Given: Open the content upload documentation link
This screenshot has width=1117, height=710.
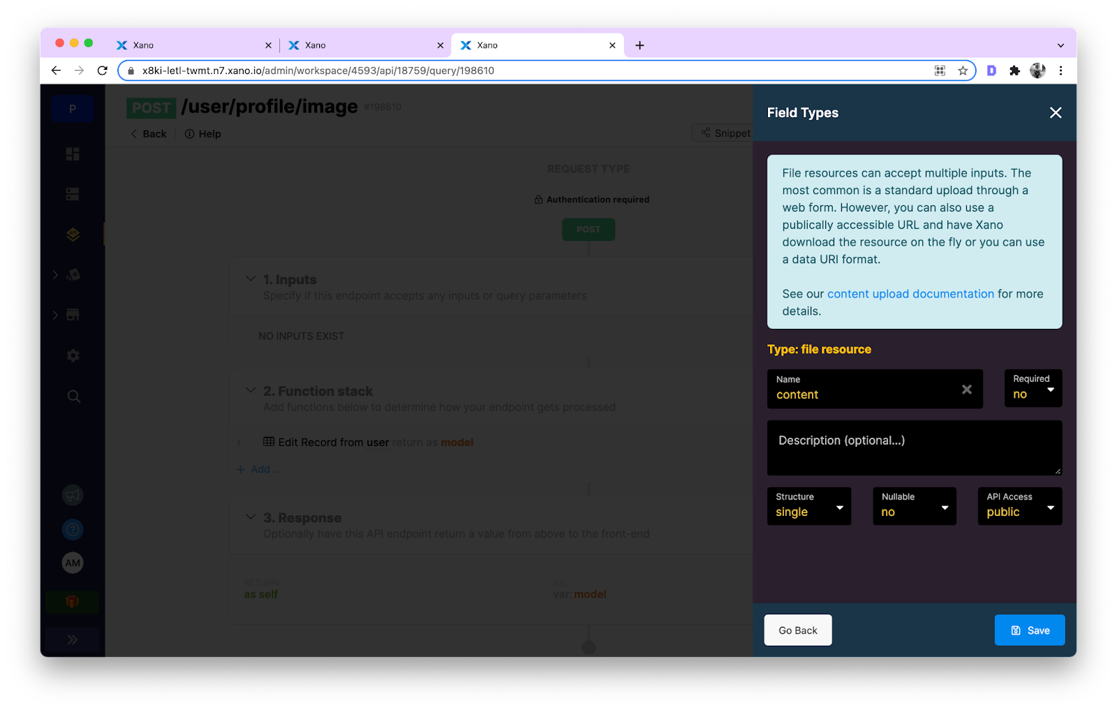Looking at the screenshot, I should (910, 293).
